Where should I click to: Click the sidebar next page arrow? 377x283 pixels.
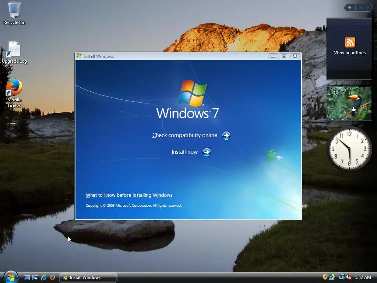(x=368, y=8)
